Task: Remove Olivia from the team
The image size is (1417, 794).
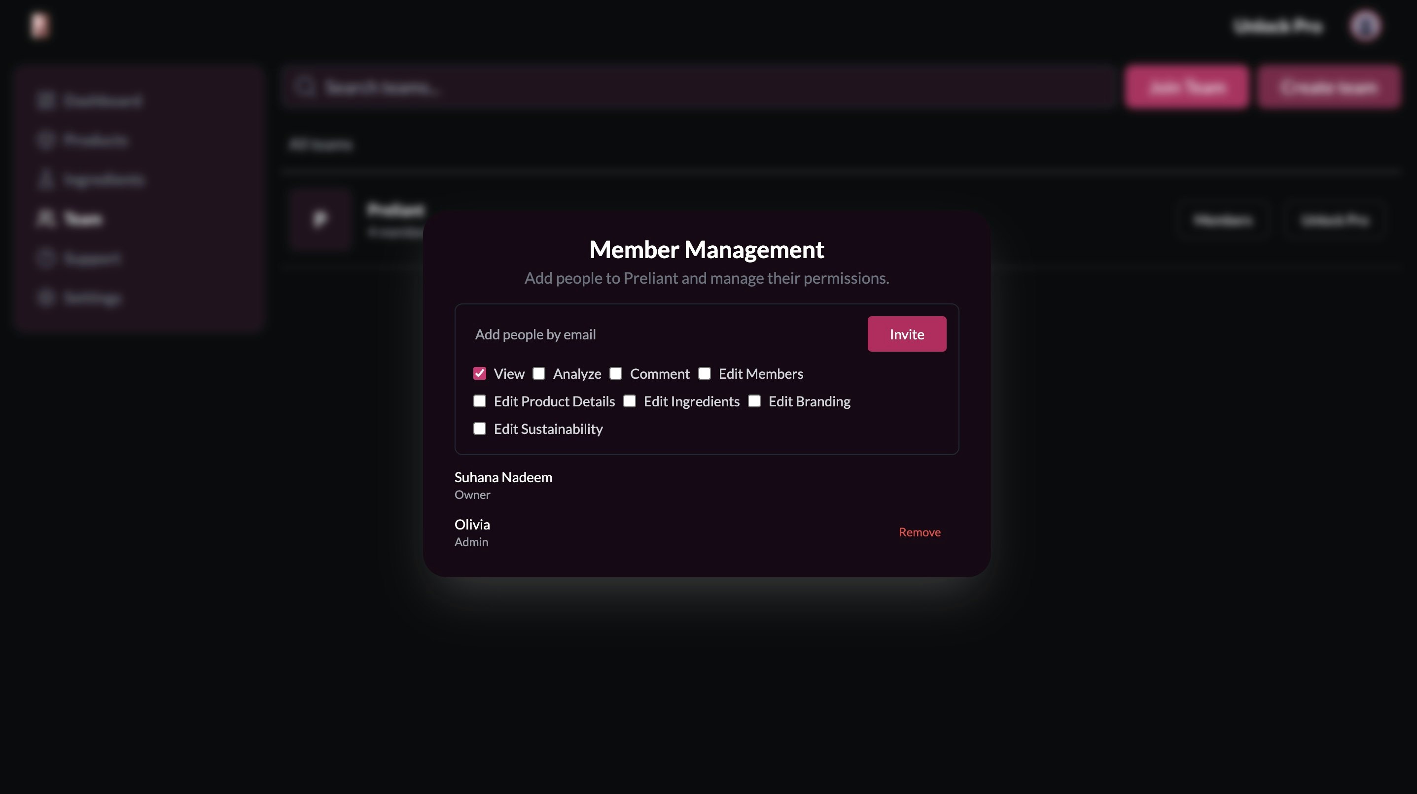Action: tap(919, 532)
